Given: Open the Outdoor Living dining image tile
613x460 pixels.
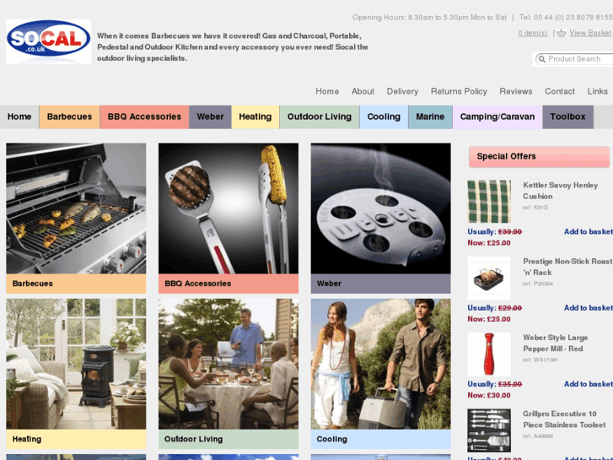Looking at the screenshot, I should pyautogui.click(x=229, y=364).
